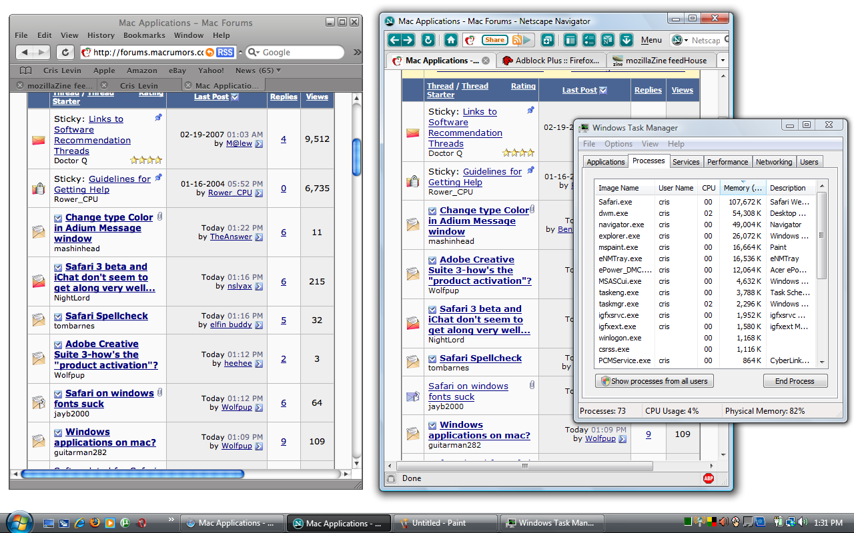Viewport: 854px width, 533px height.
Task: Click the check icon beside Windows applications on mac in Safari
Action: (58, 432)
